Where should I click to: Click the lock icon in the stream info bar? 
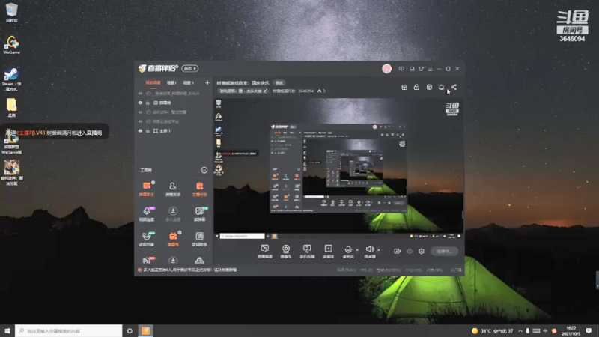click(416, 87)
